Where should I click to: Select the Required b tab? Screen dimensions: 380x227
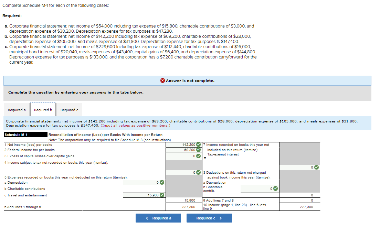coord(43,109)
